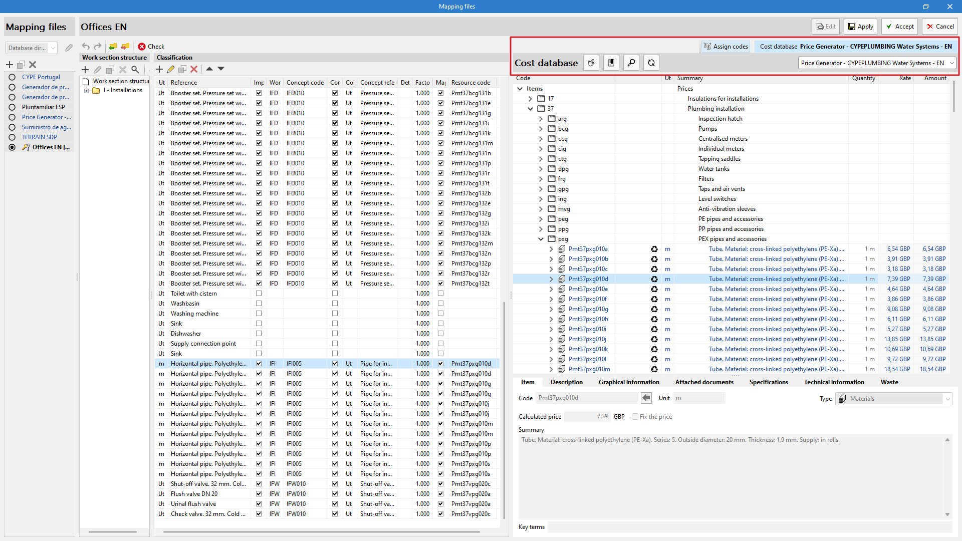Tick the Imp checkbox for Washbasin row

point(259,304)
